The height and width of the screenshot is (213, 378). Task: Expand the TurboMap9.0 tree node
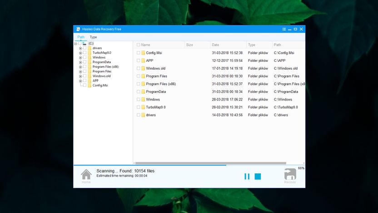pos(80,53)
